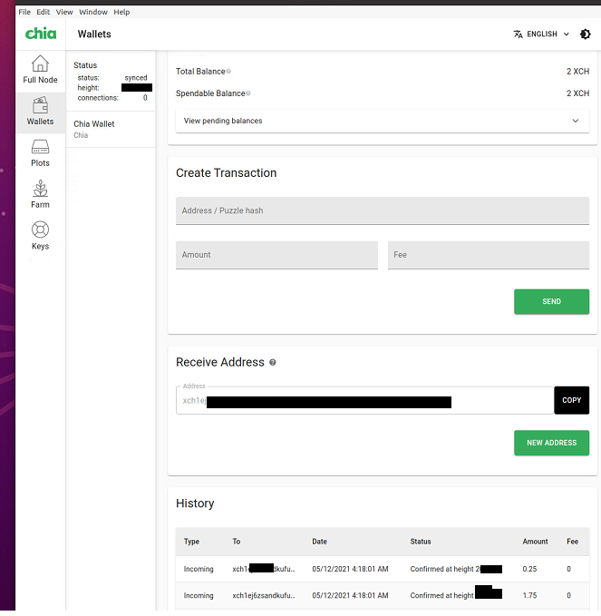The height and width of the screenshot is (616, 601).
Task: Click the Fee column header in History
Action: click(x=572, y=542)
